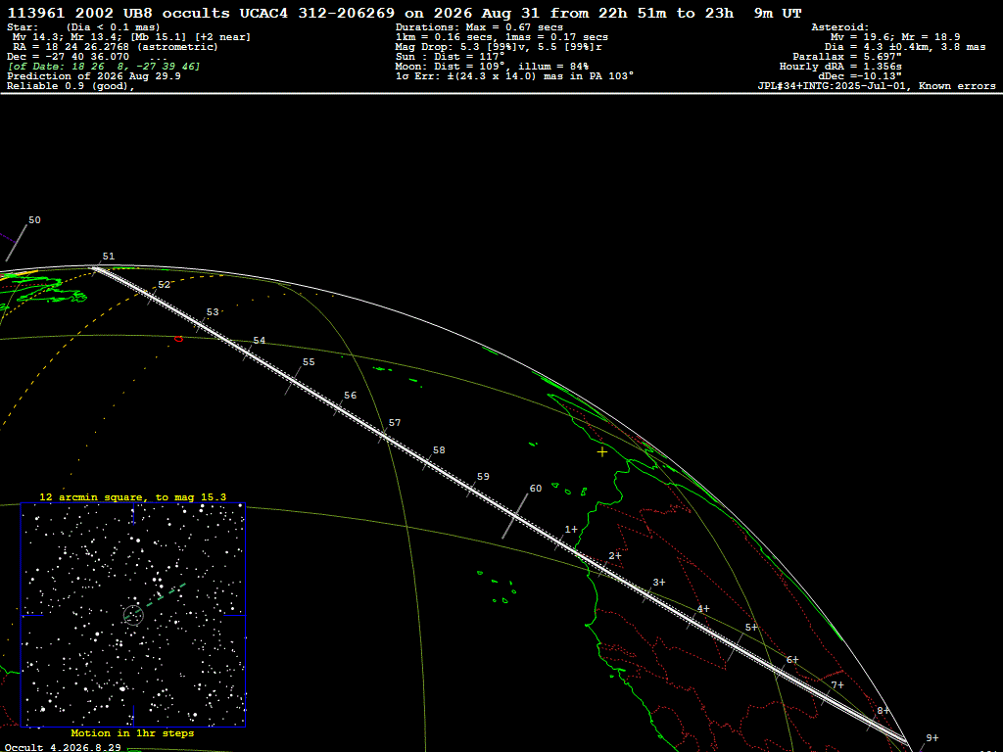
Task: Click the small red circle on the map
Action: pyautogui.click(x=178, y=339)
